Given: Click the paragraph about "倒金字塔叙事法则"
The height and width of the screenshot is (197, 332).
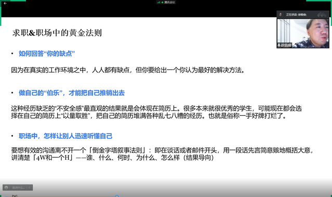Looking at the screenshot, I should pyautogui.click(x=162, y=154).
